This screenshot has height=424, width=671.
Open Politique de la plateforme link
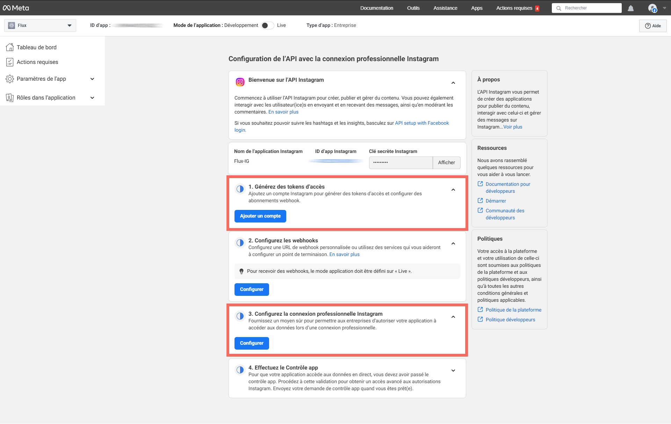513,310
